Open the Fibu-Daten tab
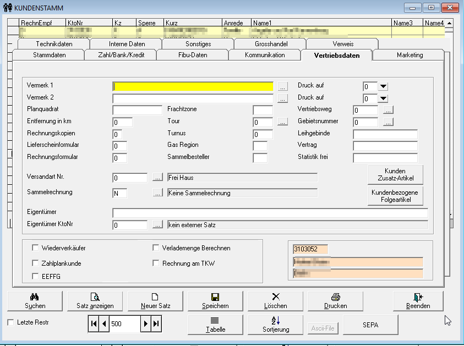 coord(193,55)
